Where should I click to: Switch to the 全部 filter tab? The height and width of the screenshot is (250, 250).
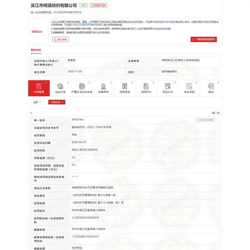pyautogui.click(x=37, y=102)
